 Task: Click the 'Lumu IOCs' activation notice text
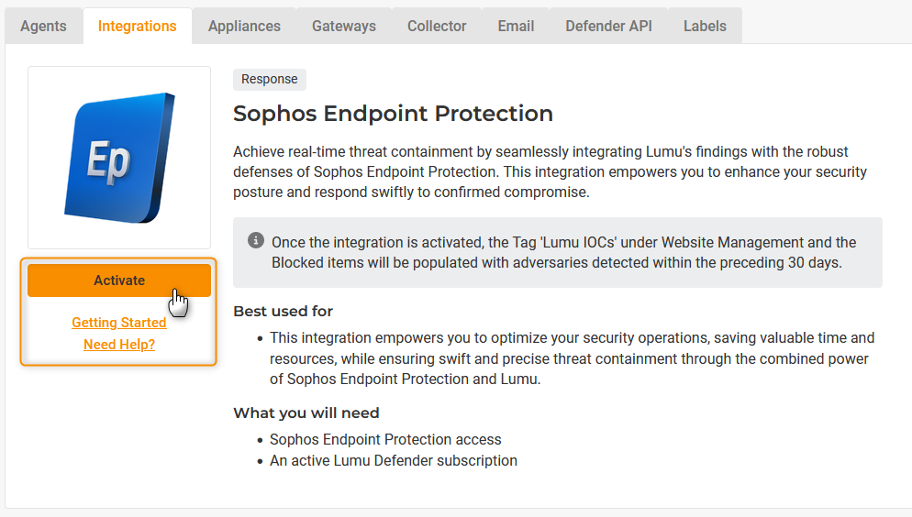coord(563,252)
